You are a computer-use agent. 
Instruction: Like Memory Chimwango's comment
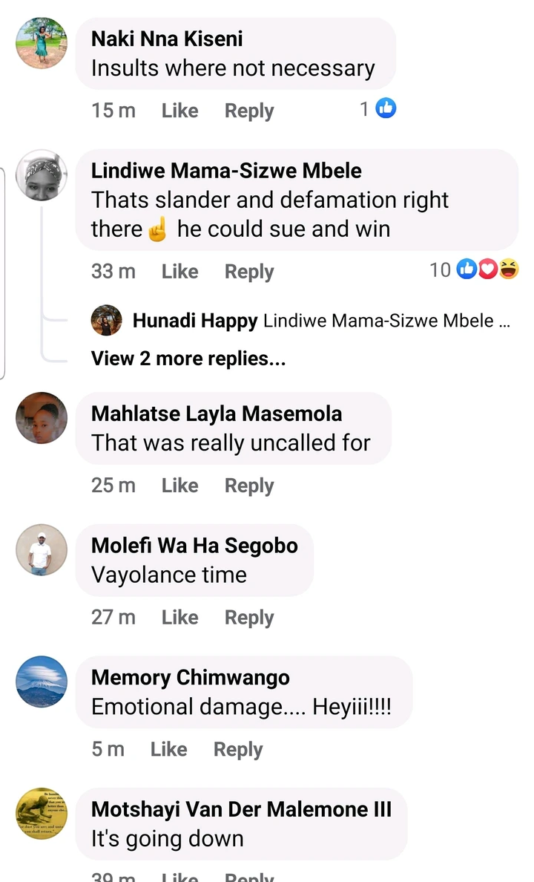pos(168,749)
